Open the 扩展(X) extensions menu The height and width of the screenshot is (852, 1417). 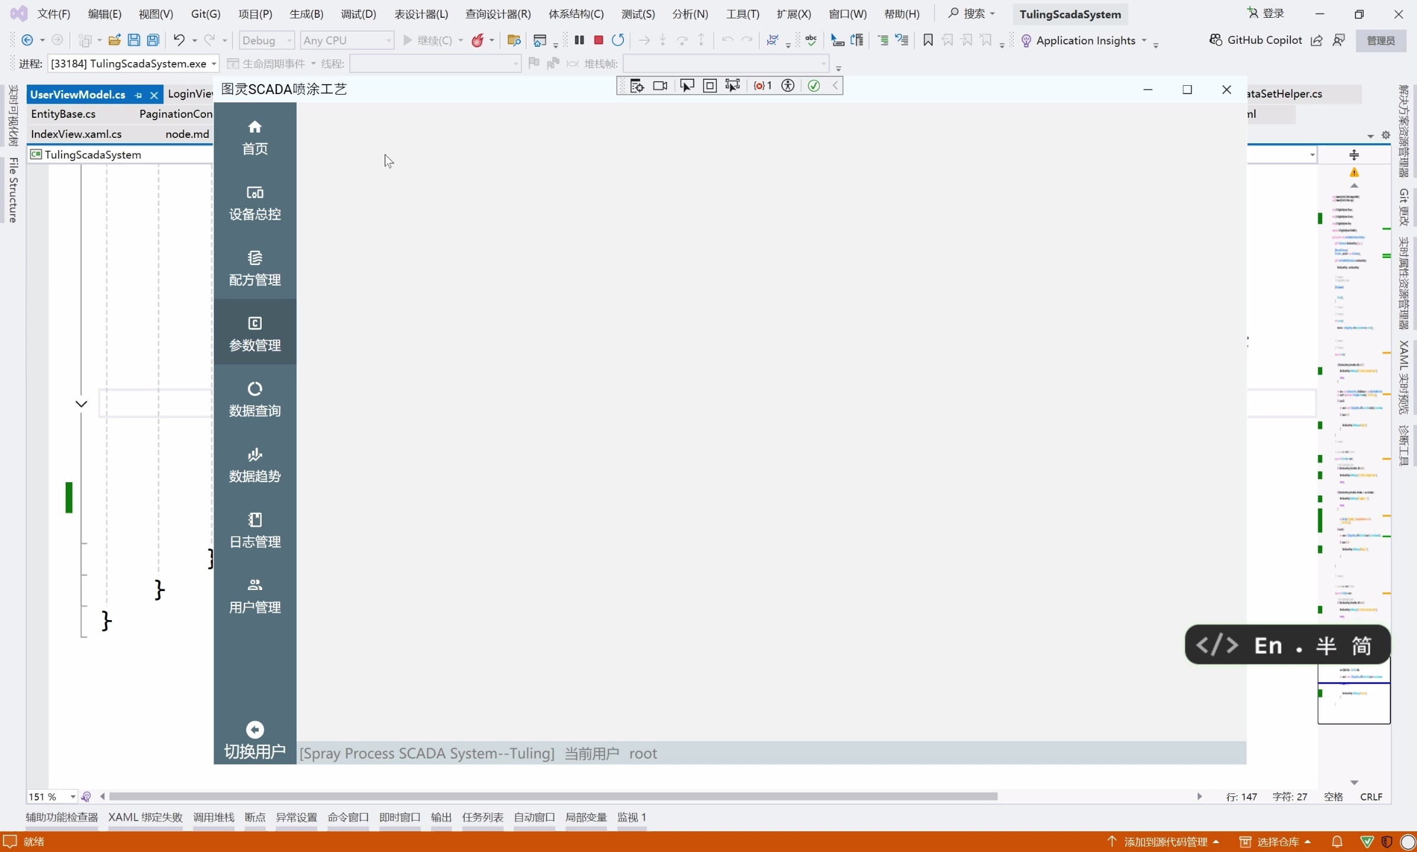pos(793,14)
